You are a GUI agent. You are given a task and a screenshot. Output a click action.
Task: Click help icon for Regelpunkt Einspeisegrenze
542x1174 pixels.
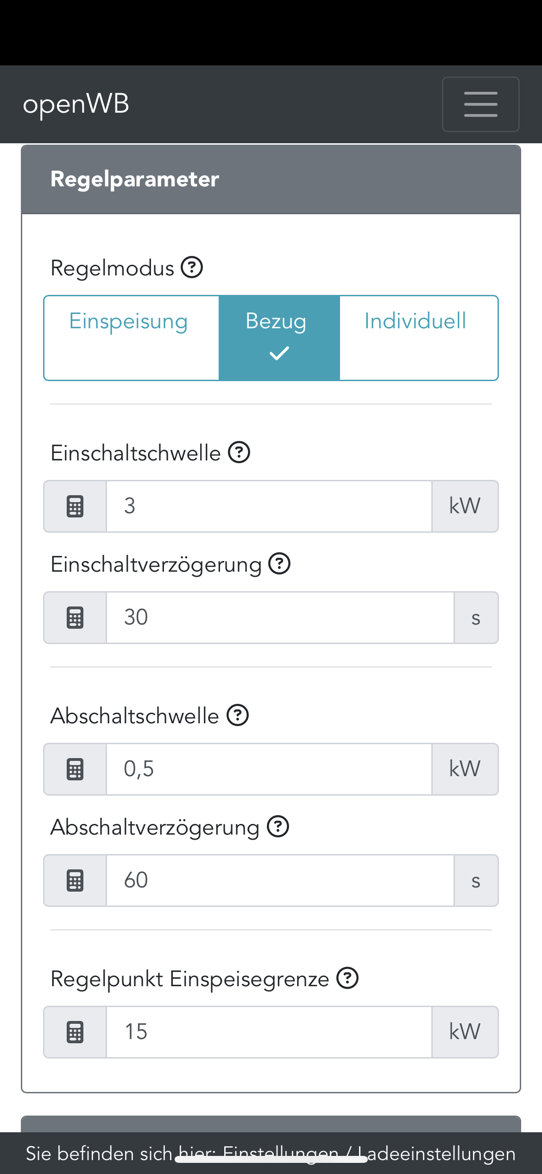pyautogui.click(x=347, y=978)
